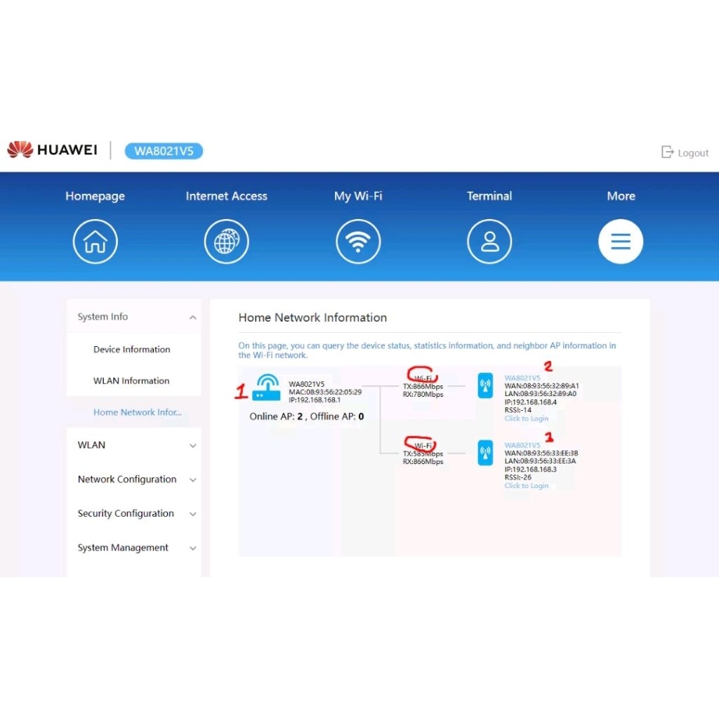Screen dimensions: 719x719
Task: Select the More tab label
Action: tap(621, 196)
